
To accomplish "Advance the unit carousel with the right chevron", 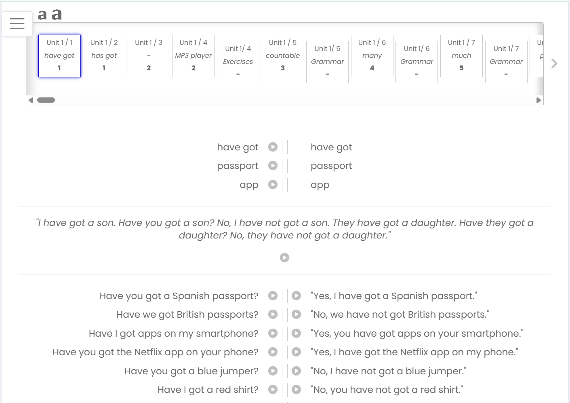I will (x=554, y=63).
